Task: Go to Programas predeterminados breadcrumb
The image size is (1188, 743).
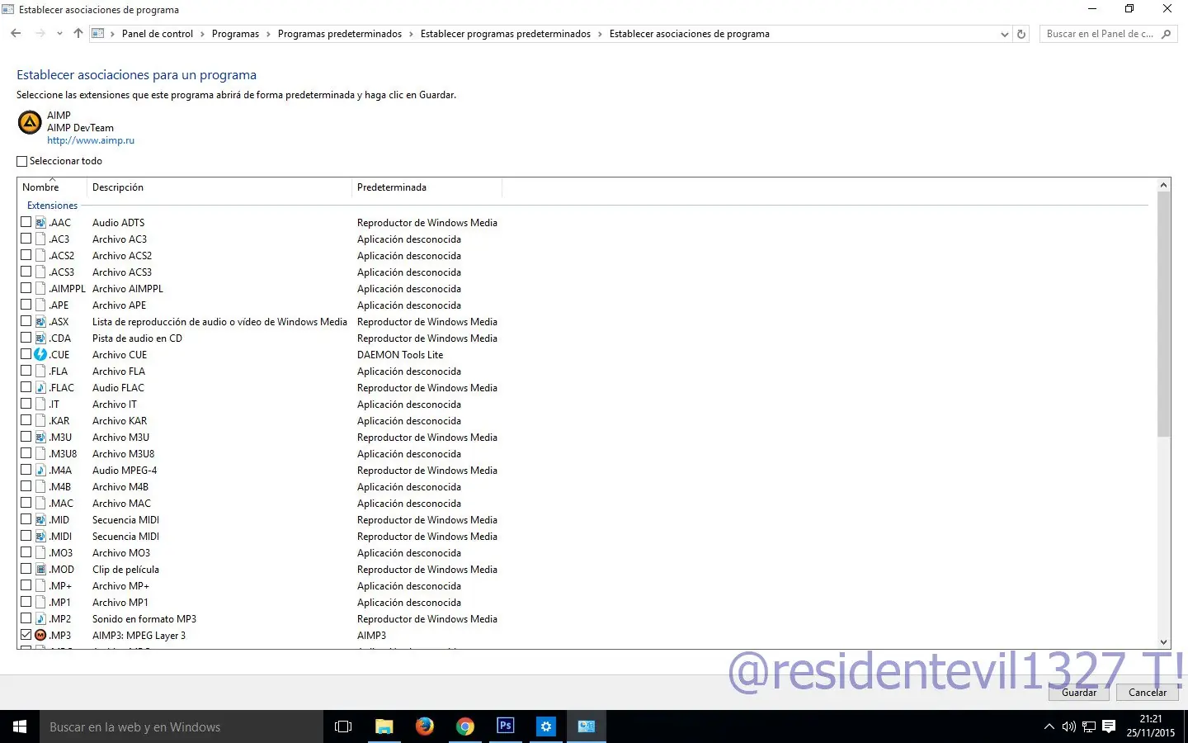Action: (x=340, y=34)
